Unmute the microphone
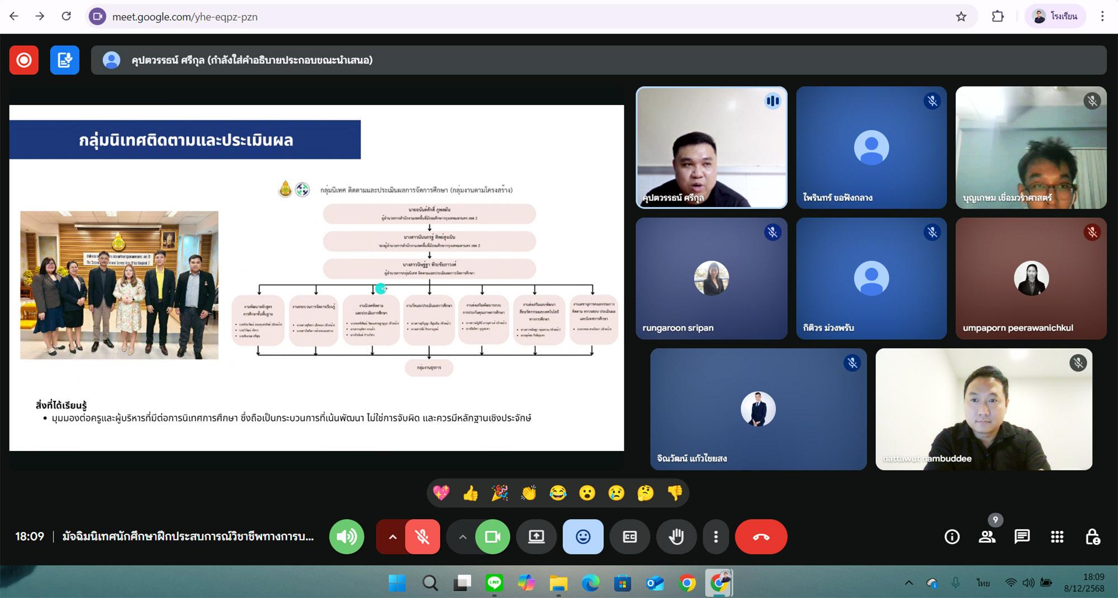The height and width of the screenshot is (598, 1118). pyautogui.click(x=423, y=537)
